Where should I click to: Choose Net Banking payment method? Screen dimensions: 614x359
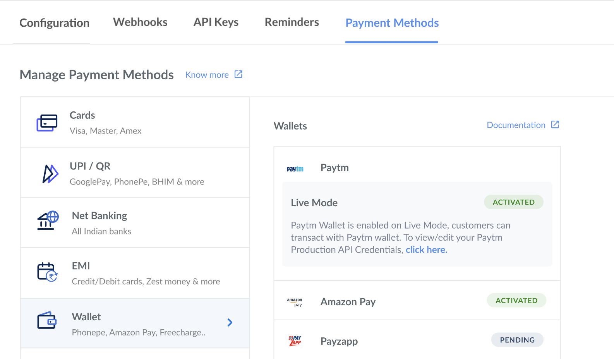pos(135,223)
